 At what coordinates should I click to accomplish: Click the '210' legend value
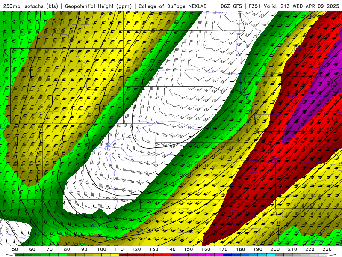(x=292, y=249)
